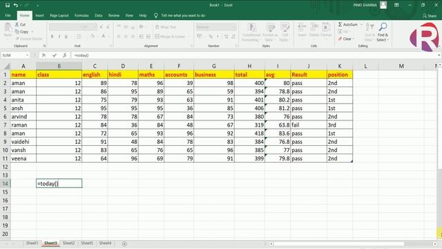The width and height of the screenshot is (442, 249).
Task: Open Ribbon Display Options icon
Action: [x=396, y=5]
